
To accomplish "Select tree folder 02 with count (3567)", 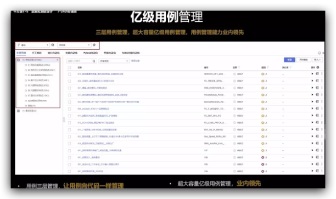I will pyautogui.click(x=42, y=70).
